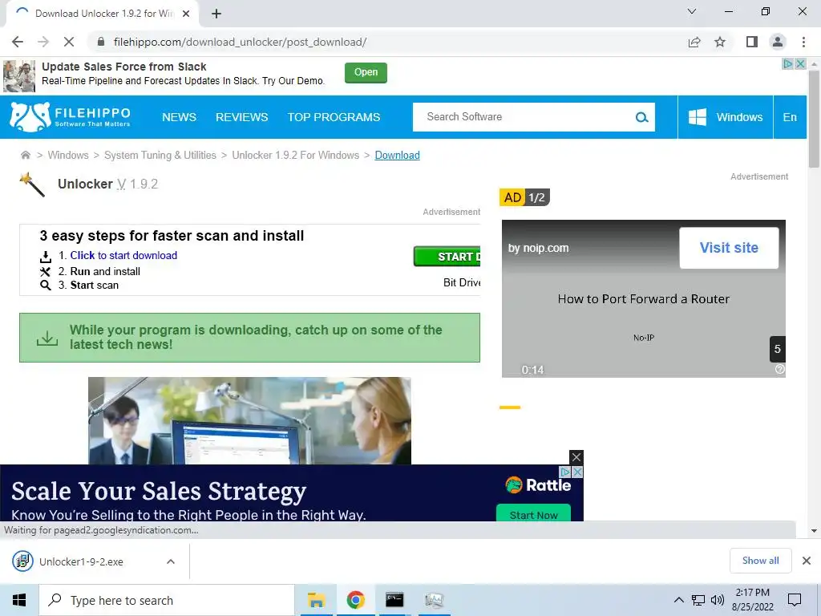821x616 pixels.
Task: Click the forward navigation arrow
Action: [43, 42]
